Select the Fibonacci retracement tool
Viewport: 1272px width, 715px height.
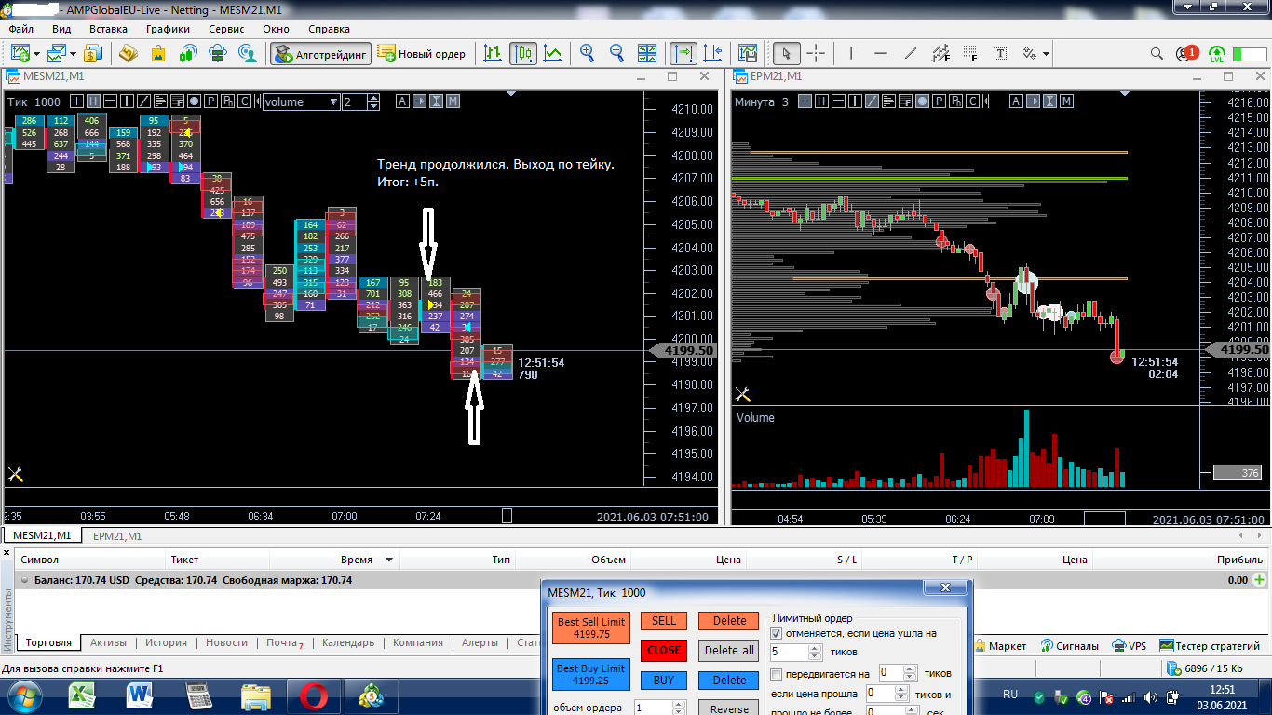click(x=970, y=53)
